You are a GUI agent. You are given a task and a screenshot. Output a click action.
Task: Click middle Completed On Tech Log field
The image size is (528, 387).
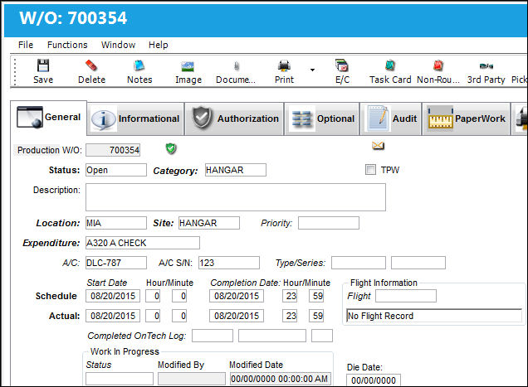(272, 336)
